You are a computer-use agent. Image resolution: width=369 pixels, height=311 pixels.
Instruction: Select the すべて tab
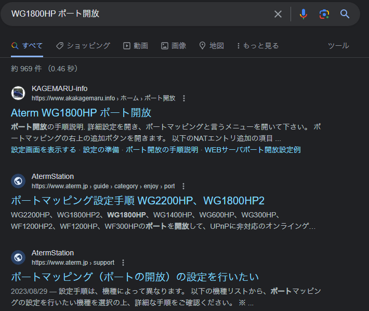[27, 46]
